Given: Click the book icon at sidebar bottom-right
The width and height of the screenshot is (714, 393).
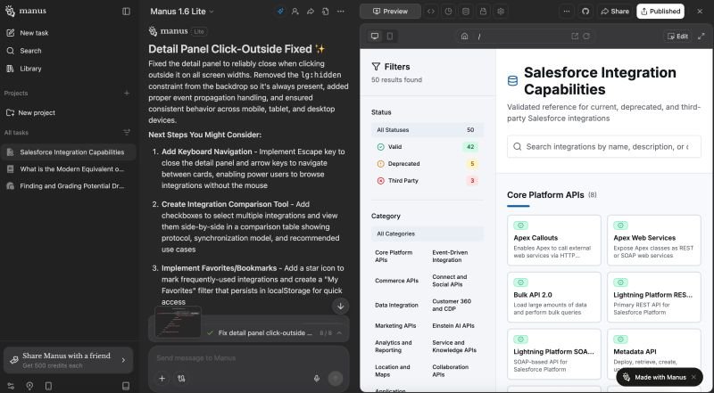Looking at the screenshot, I should click(126, 386).
